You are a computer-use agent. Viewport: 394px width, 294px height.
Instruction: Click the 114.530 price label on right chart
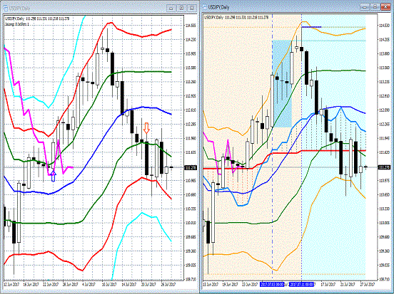coord(384,26)
